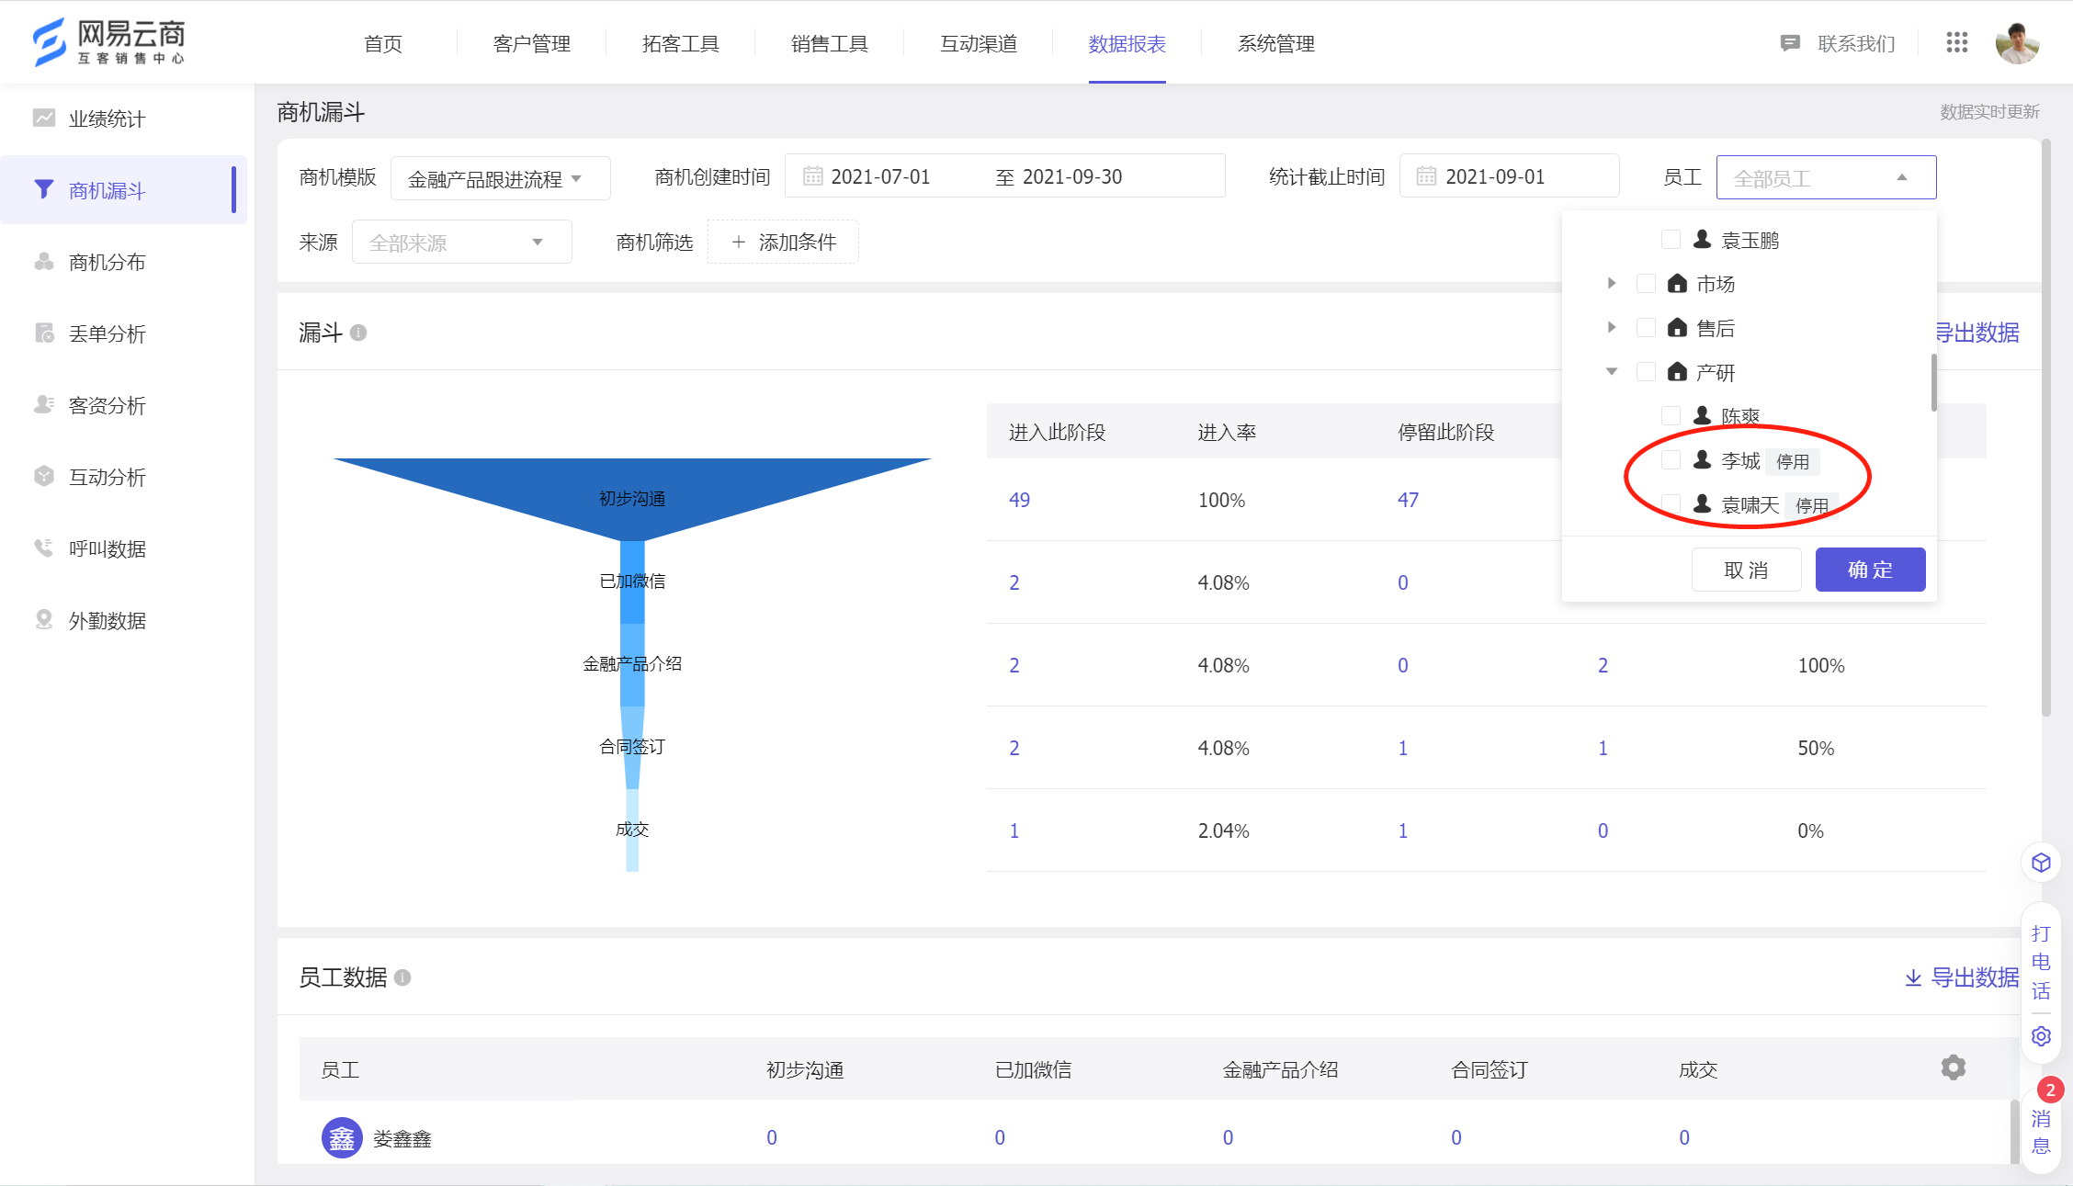Click the 售后 department house icon
The width and height of the screenshot is (2073, 1186).
[x=1677, y=327]
